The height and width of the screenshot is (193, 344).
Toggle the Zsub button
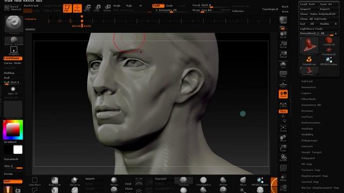click(x=169, y=6)
